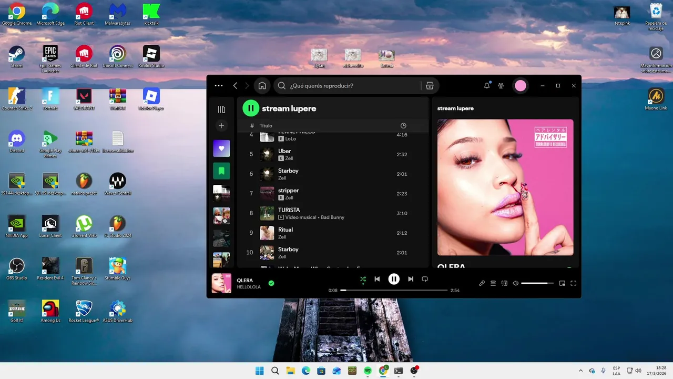673x379 pixels.
Task: Seek on the song progress bar
Action: click(x=394, y=291)
